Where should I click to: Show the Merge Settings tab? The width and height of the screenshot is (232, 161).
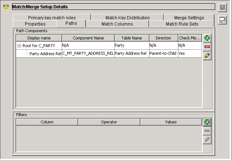coord(189,18)
